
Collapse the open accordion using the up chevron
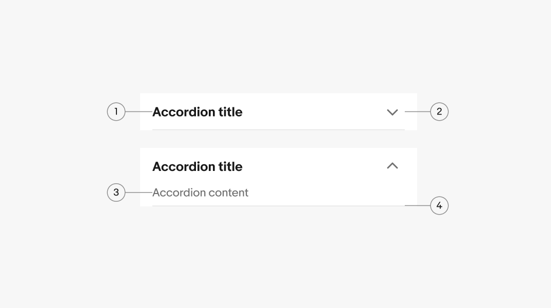[x=392, y=166]
